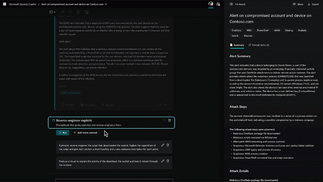Edit the reverse engineer script prompt
Screen dimensions: 323x182
click(162, 145)
